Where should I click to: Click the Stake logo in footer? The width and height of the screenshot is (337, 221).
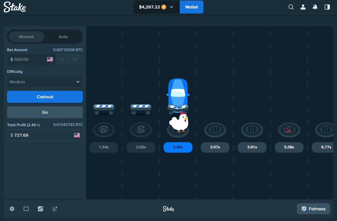168,209
